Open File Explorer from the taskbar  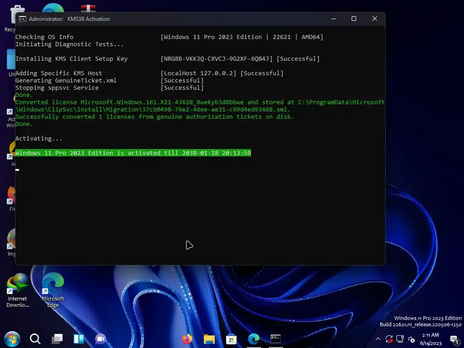[x=209, y=339]
